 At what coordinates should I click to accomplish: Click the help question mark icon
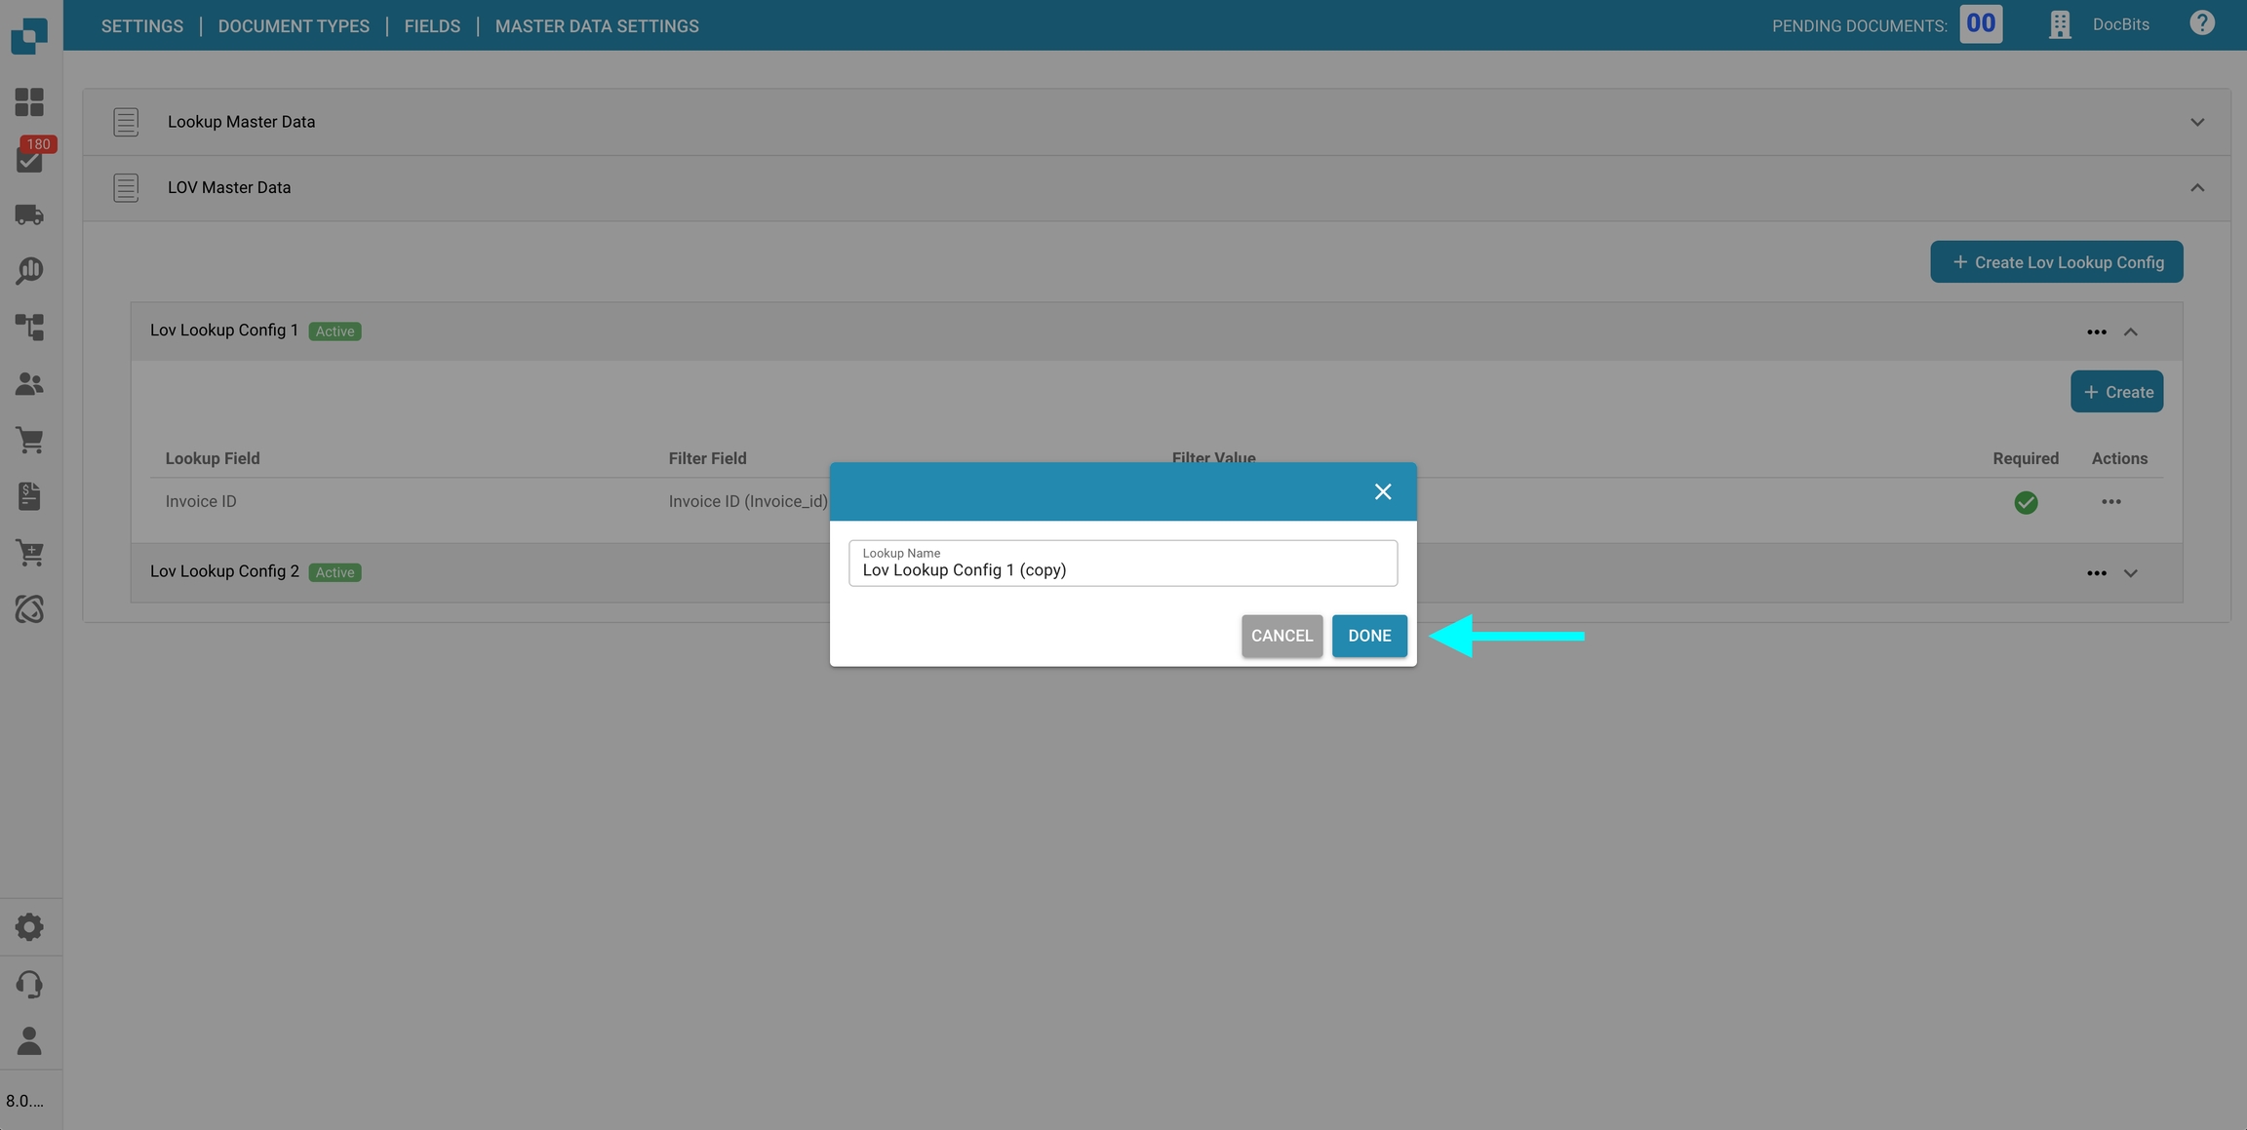(2201, 23)
